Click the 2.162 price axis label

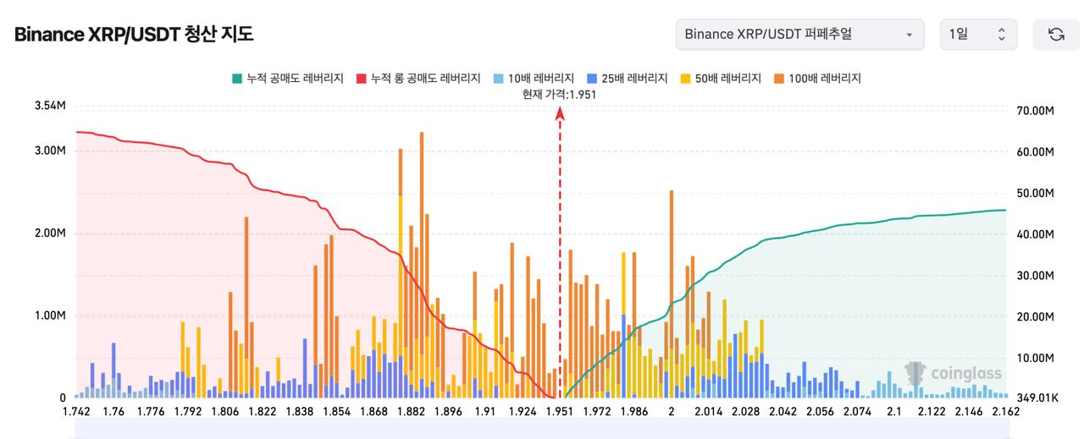tap(1005, 412)
